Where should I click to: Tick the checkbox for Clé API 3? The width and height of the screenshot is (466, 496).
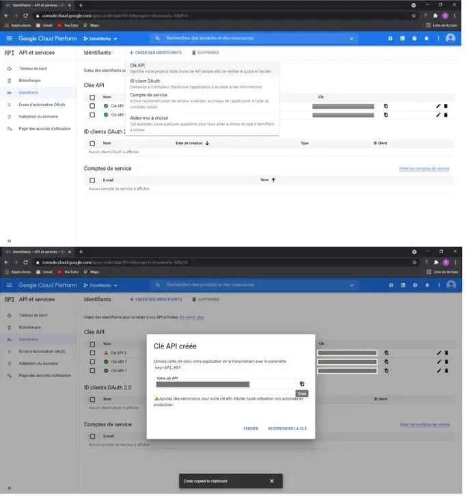92,353
